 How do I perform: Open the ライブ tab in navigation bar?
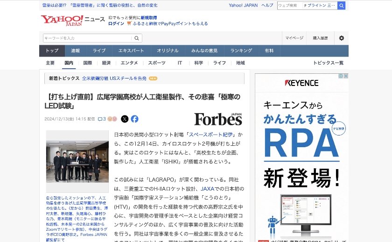[x=99, y=51]
